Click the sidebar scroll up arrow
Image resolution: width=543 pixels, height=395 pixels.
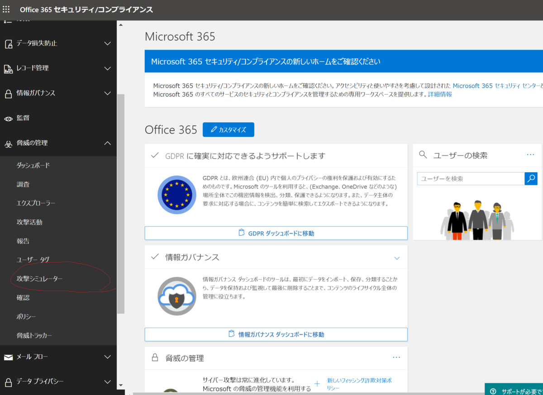120,25
